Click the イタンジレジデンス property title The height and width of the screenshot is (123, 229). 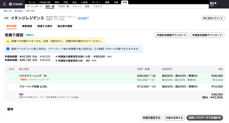point(27,18)
